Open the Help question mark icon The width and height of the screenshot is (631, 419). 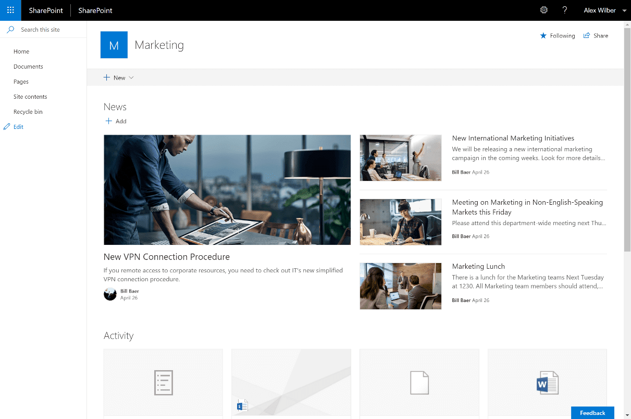click(x=565, y=10)
